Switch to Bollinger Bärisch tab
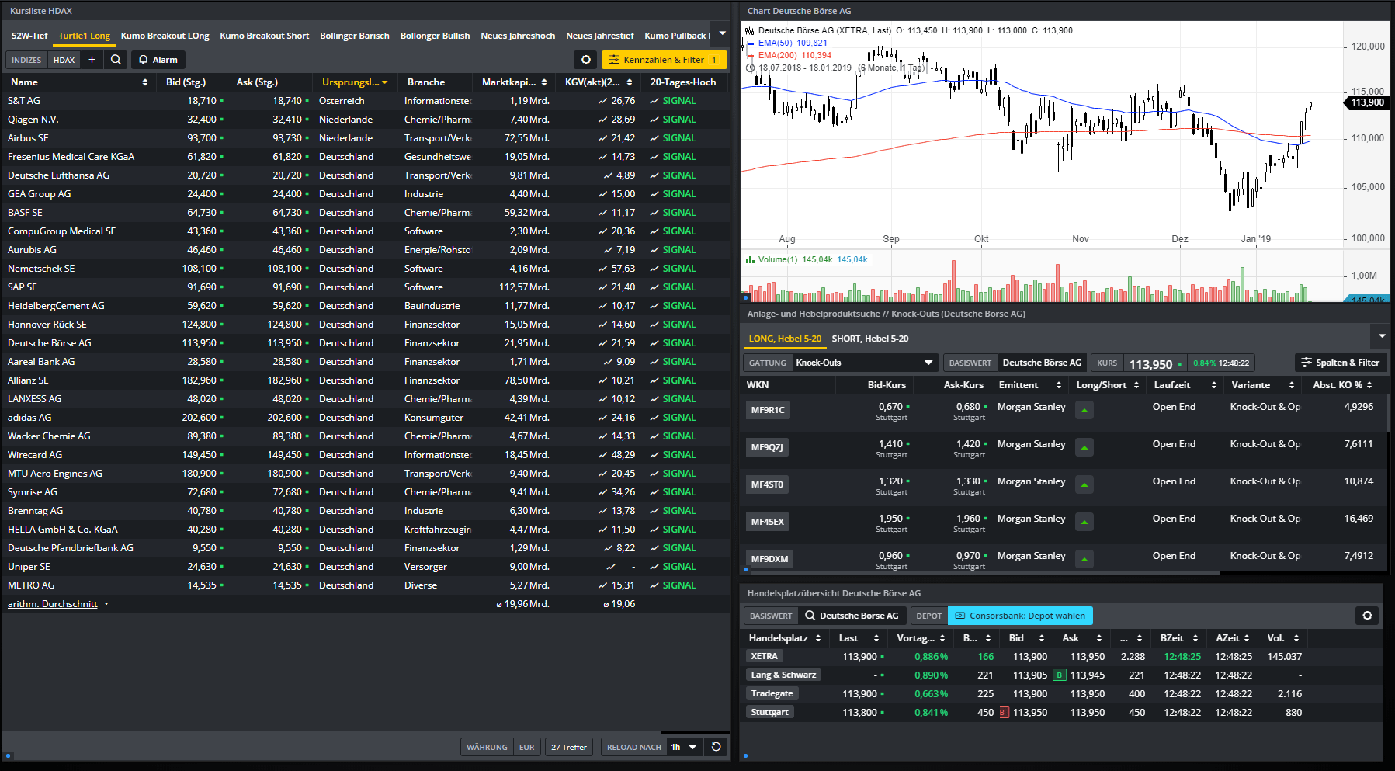The image size is (1395, 771). tap(355, 36)
